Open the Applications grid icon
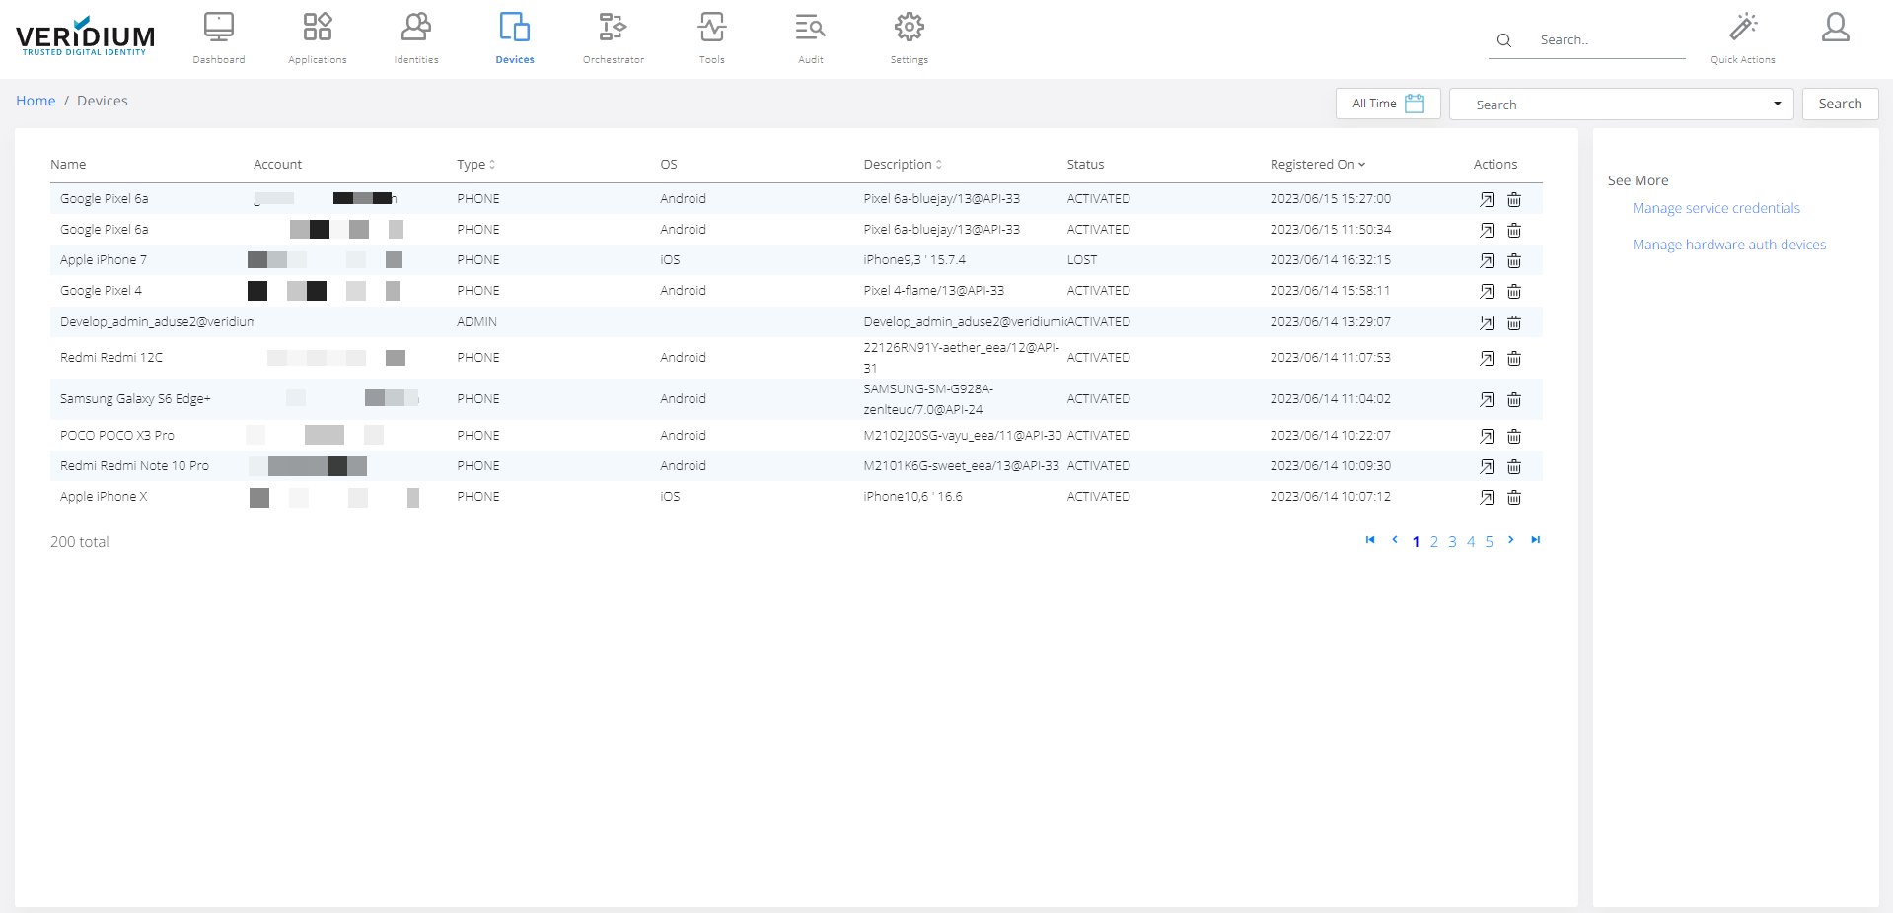 (x=317, y=28)
